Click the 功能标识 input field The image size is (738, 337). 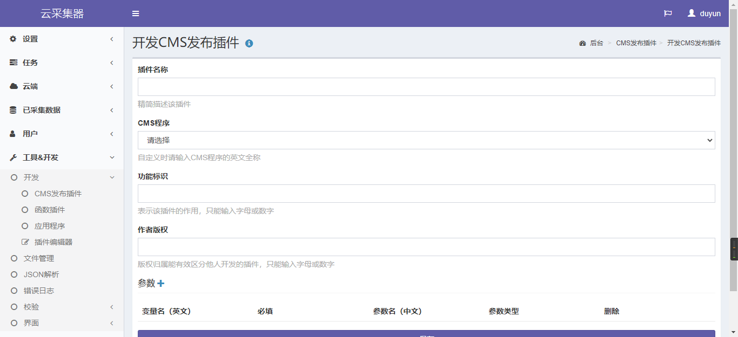click(426, 194)
